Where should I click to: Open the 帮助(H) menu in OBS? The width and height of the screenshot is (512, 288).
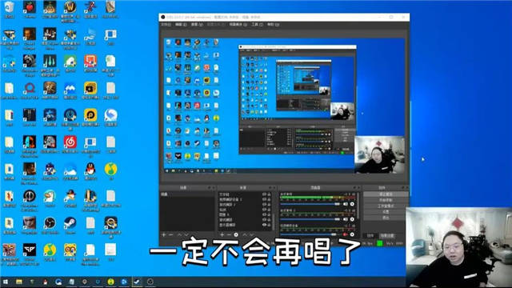(273, 25)
